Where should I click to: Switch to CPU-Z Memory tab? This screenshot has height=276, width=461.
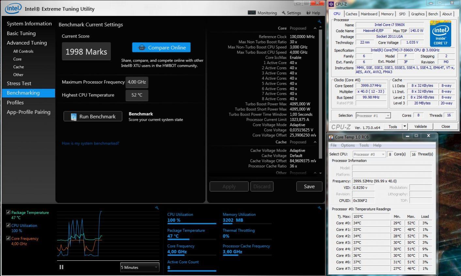click(x=387, y=14)
